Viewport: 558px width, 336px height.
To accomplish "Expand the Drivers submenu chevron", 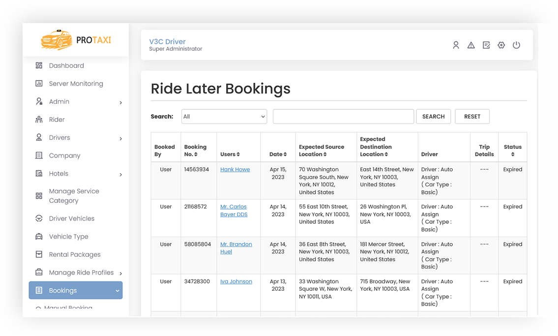I will 121,138.
